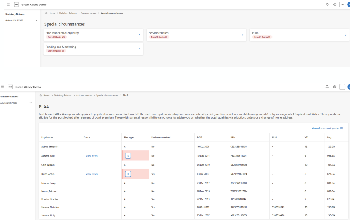
Task: Open Plaa type selector for Abrams, Paul
Action: point(128,155)
